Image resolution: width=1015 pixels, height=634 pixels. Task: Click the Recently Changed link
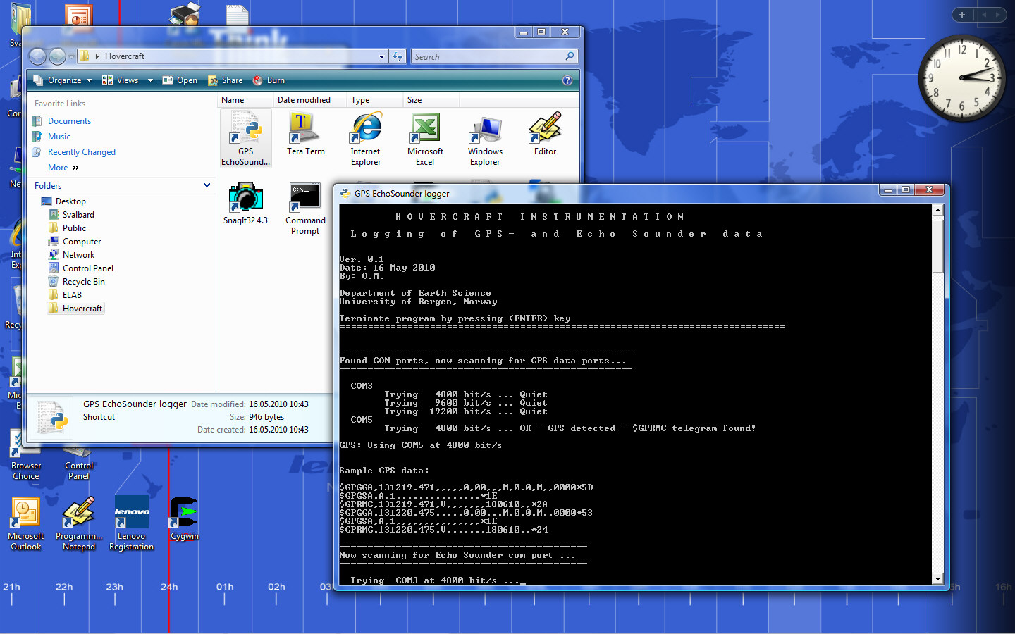click(x=81, y=152)
